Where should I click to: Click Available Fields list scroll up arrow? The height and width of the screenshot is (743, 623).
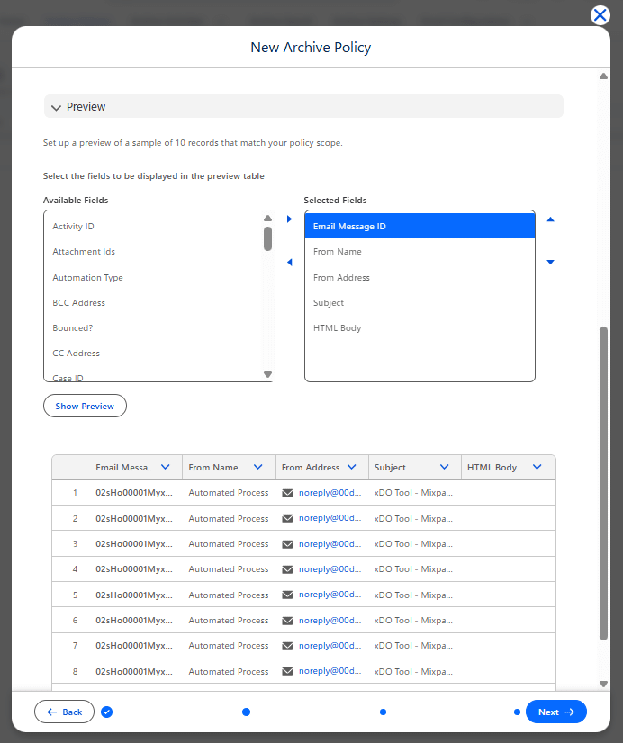tap(268, 218)
